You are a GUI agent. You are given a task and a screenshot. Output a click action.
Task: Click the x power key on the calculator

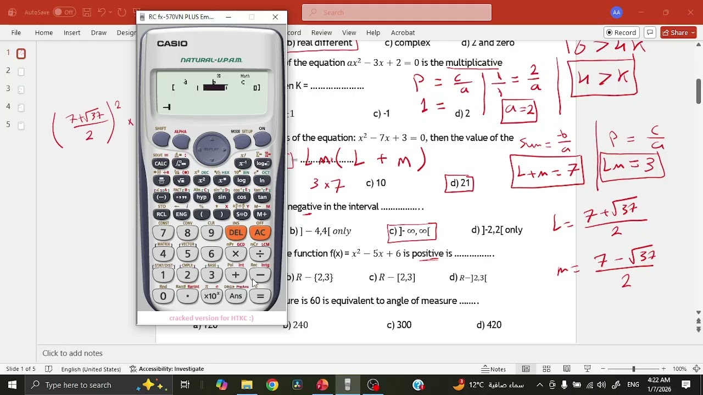click(221, 180)
